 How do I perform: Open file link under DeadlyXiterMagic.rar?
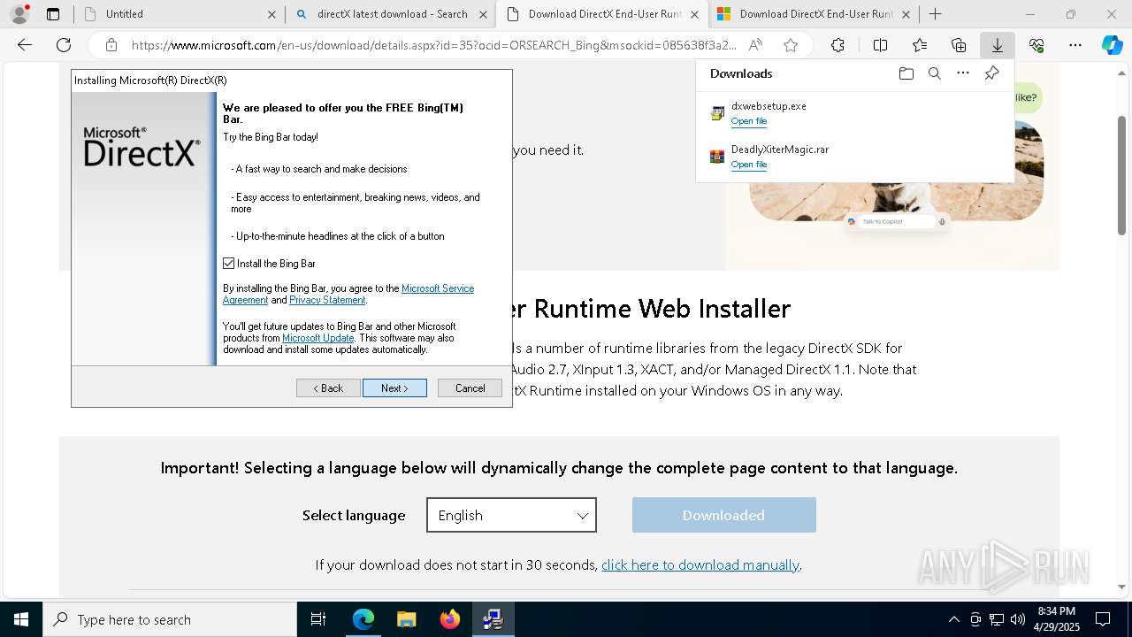coord(749,165)
